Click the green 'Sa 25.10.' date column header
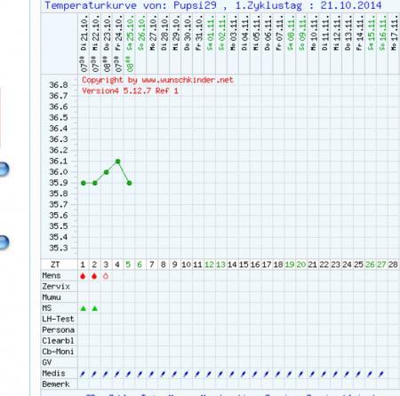This screenshot has width=400, height=396. coord(130,33)
